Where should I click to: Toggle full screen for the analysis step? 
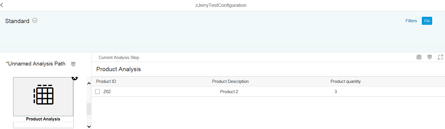tap(440, 57)
